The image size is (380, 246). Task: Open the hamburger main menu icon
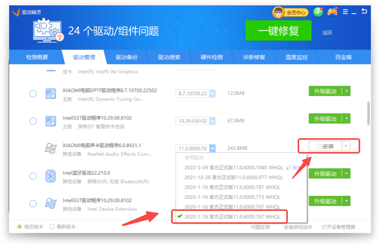[x=345, y=12]
